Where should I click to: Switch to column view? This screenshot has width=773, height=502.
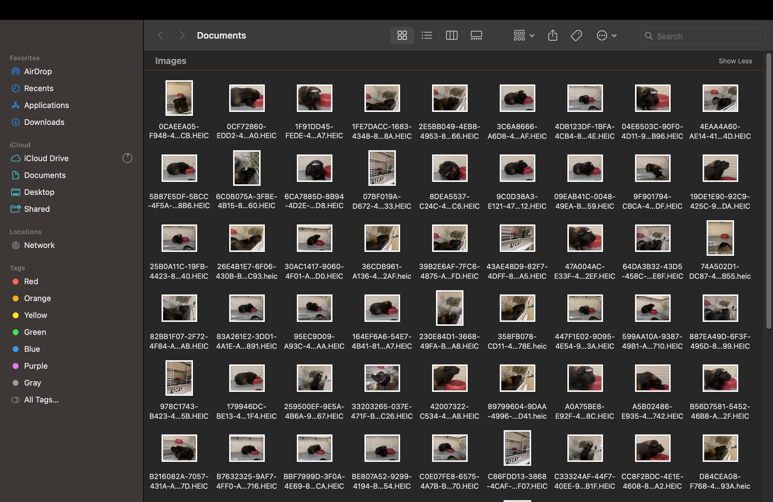coord(451,35)
